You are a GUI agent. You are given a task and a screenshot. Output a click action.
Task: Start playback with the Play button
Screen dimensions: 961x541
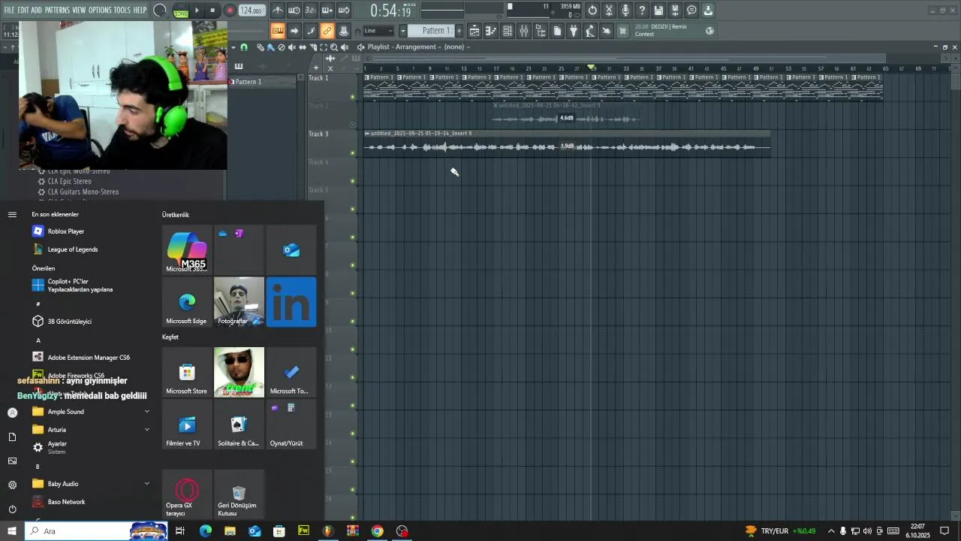[197, 11]
